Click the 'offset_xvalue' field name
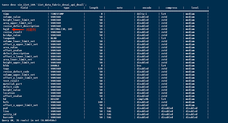The height and width of the screenshot is (123, 228). (13, 96)
